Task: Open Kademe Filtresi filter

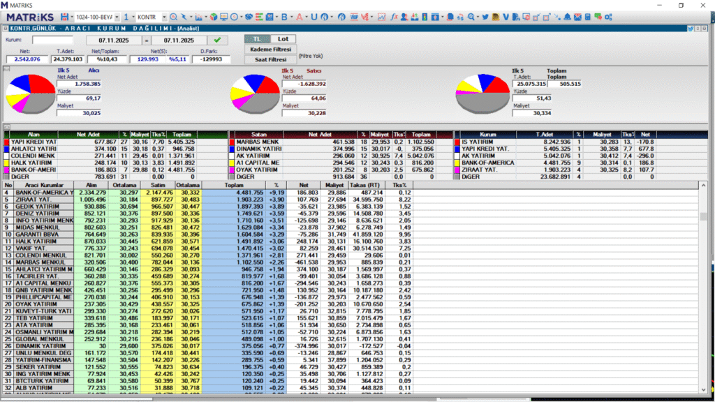Action: (x=270, y=50)
